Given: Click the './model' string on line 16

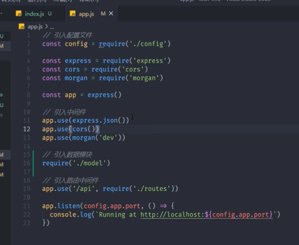Looking at the screenshot, I should click(89, 163).
